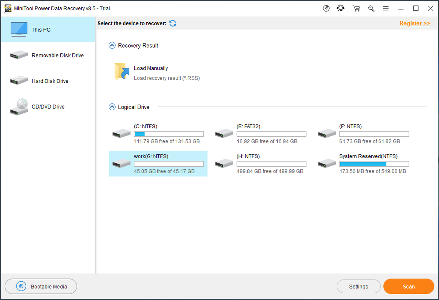Click the '(F: NTFS)' label
The image size is (439, 300).
(350, 126)
